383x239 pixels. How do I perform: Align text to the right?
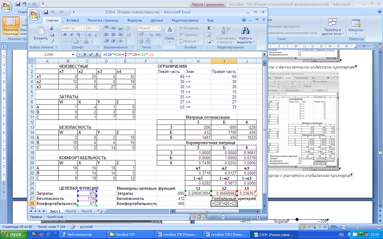120,35
